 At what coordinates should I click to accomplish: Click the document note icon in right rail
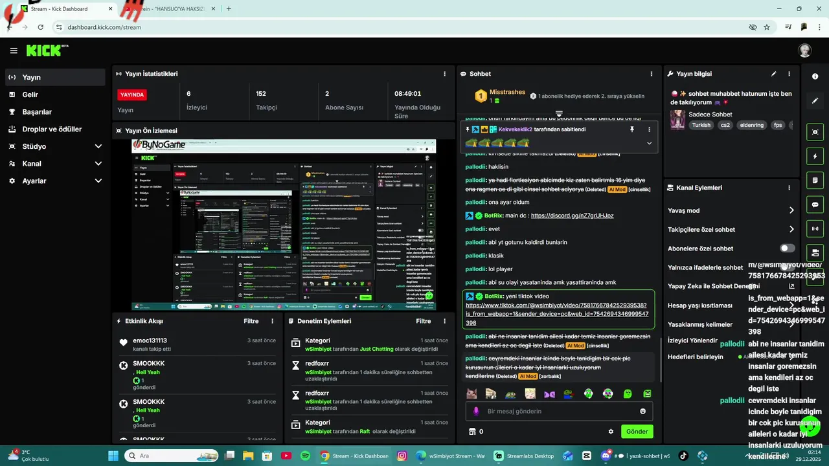(x=815, y=181)
